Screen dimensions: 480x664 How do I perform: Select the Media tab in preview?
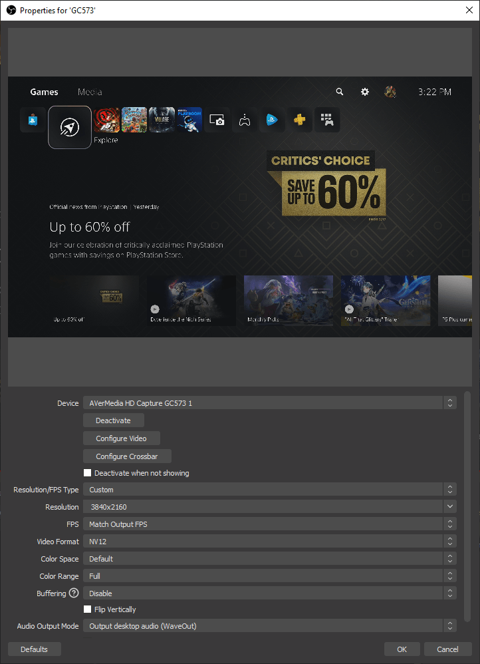(90, 92)
